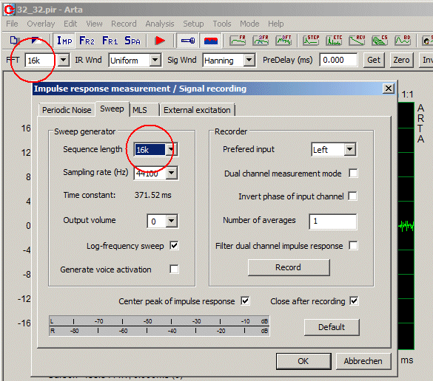Click the Record button in Recorder
This screenshot has height=381, width=433.
(x=289, y=267)
